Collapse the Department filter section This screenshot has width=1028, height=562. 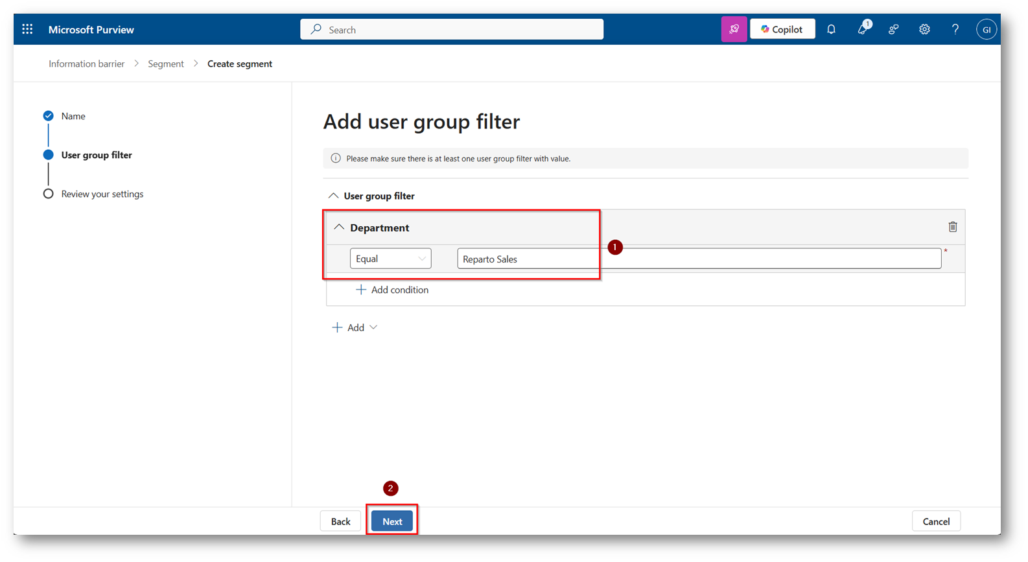coord(339,228)
